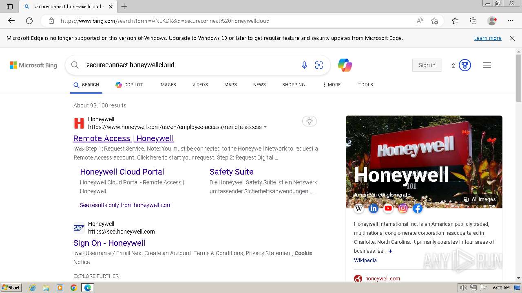Screen dimensions: 522x293
Task: Open visual search camera icon
Action: coord(319,65)
